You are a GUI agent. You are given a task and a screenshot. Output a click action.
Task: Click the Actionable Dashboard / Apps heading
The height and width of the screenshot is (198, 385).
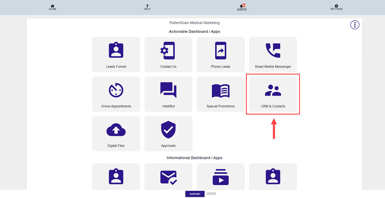[194, 32]
